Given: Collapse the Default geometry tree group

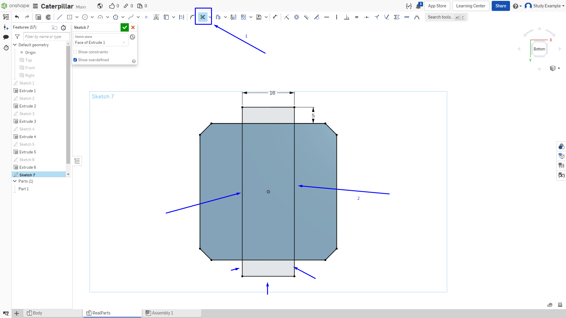Looking at the screenshot, I should (15, 45).
